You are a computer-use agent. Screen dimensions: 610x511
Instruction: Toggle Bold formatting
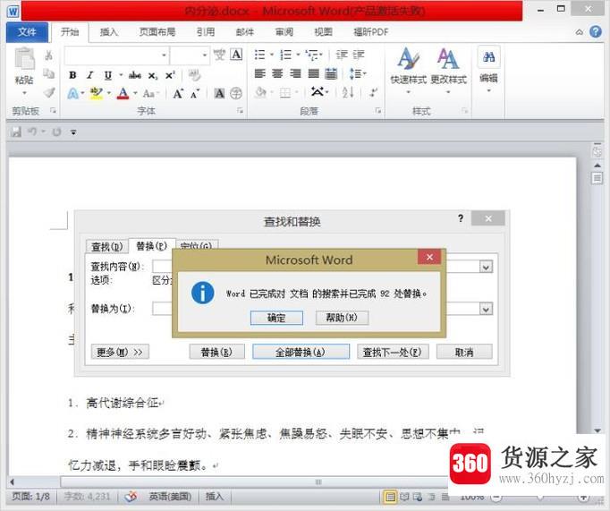tap(72, 75)
